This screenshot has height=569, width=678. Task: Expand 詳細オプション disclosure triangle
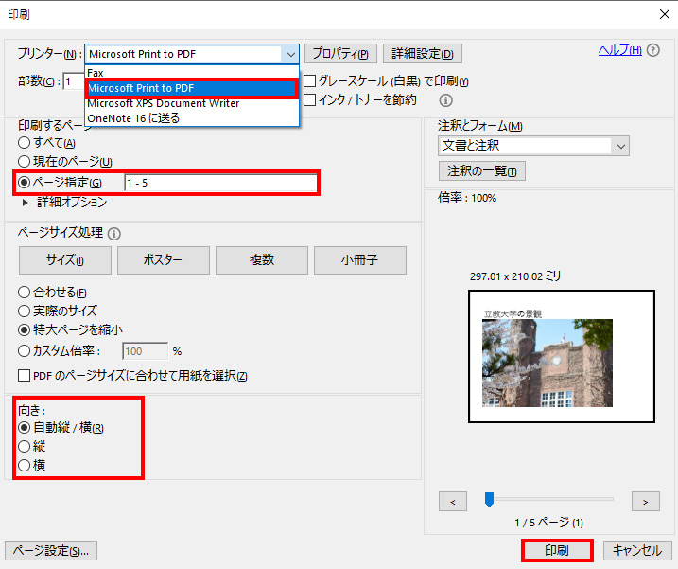(x=26, y=202)
